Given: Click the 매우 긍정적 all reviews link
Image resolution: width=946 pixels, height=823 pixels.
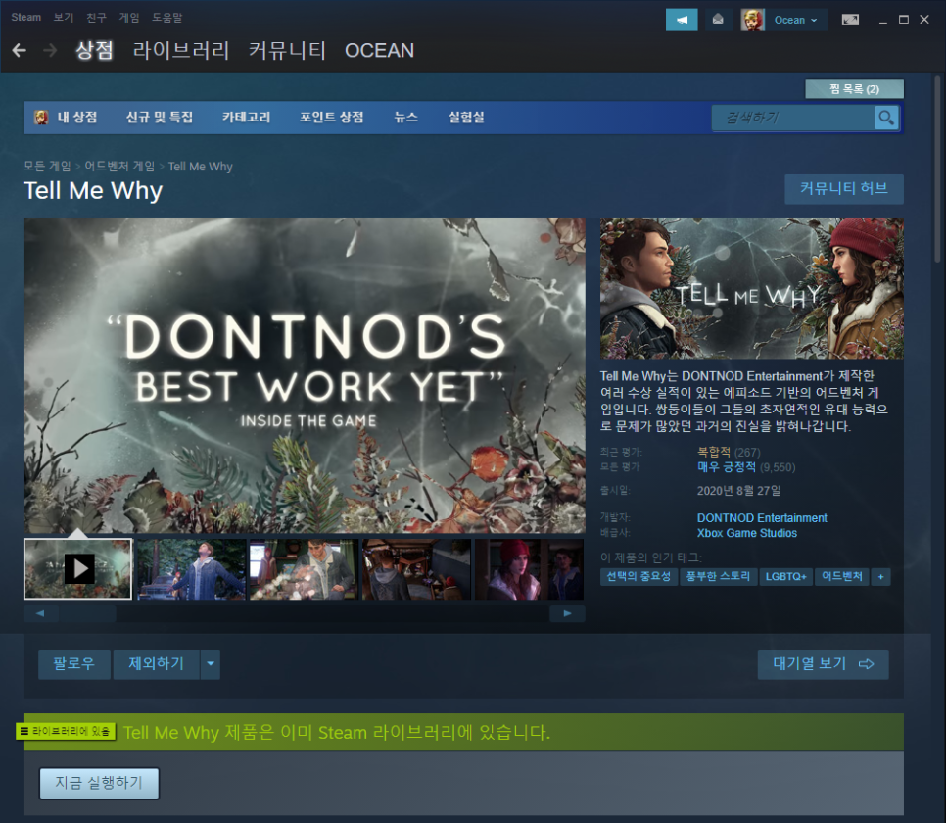Looking at the screenshot, I should 727,466.
